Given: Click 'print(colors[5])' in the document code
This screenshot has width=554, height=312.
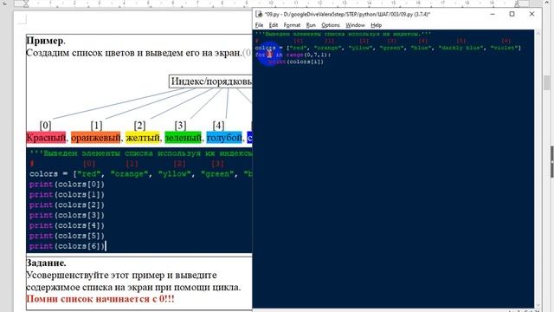Looking at the screenshot, I should (x=68, y=236).
